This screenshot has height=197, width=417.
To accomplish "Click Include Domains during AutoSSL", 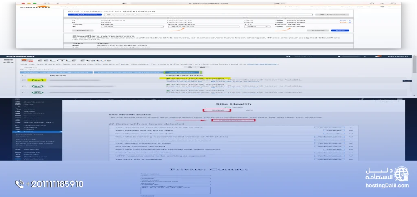I will click(56, 72).
